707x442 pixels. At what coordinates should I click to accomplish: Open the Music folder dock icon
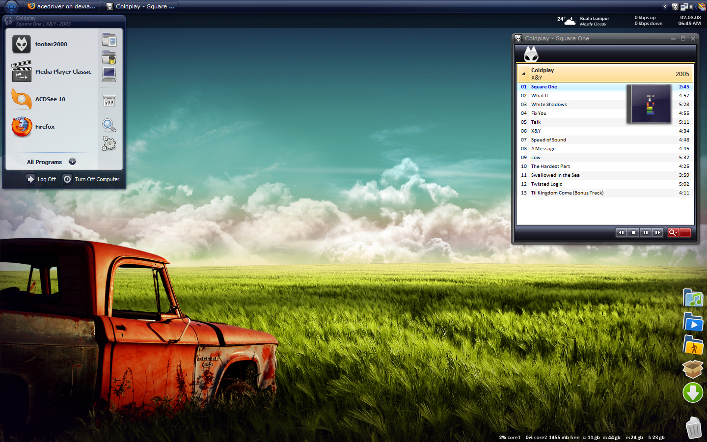coord(693,298)
